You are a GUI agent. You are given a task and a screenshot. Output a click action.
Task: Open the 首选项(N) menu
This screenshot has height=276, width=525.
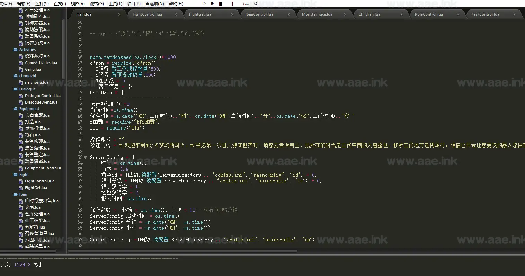pos(154,4)
